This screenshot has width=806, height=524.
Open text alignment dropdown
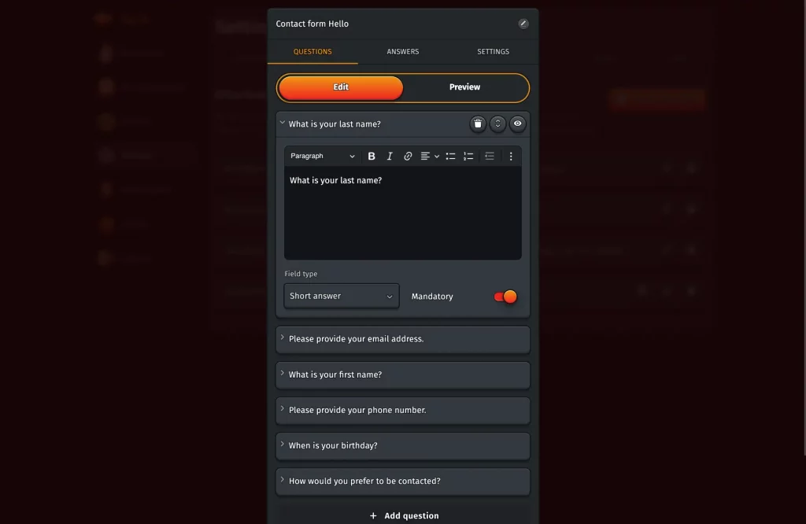pos(429,156)
